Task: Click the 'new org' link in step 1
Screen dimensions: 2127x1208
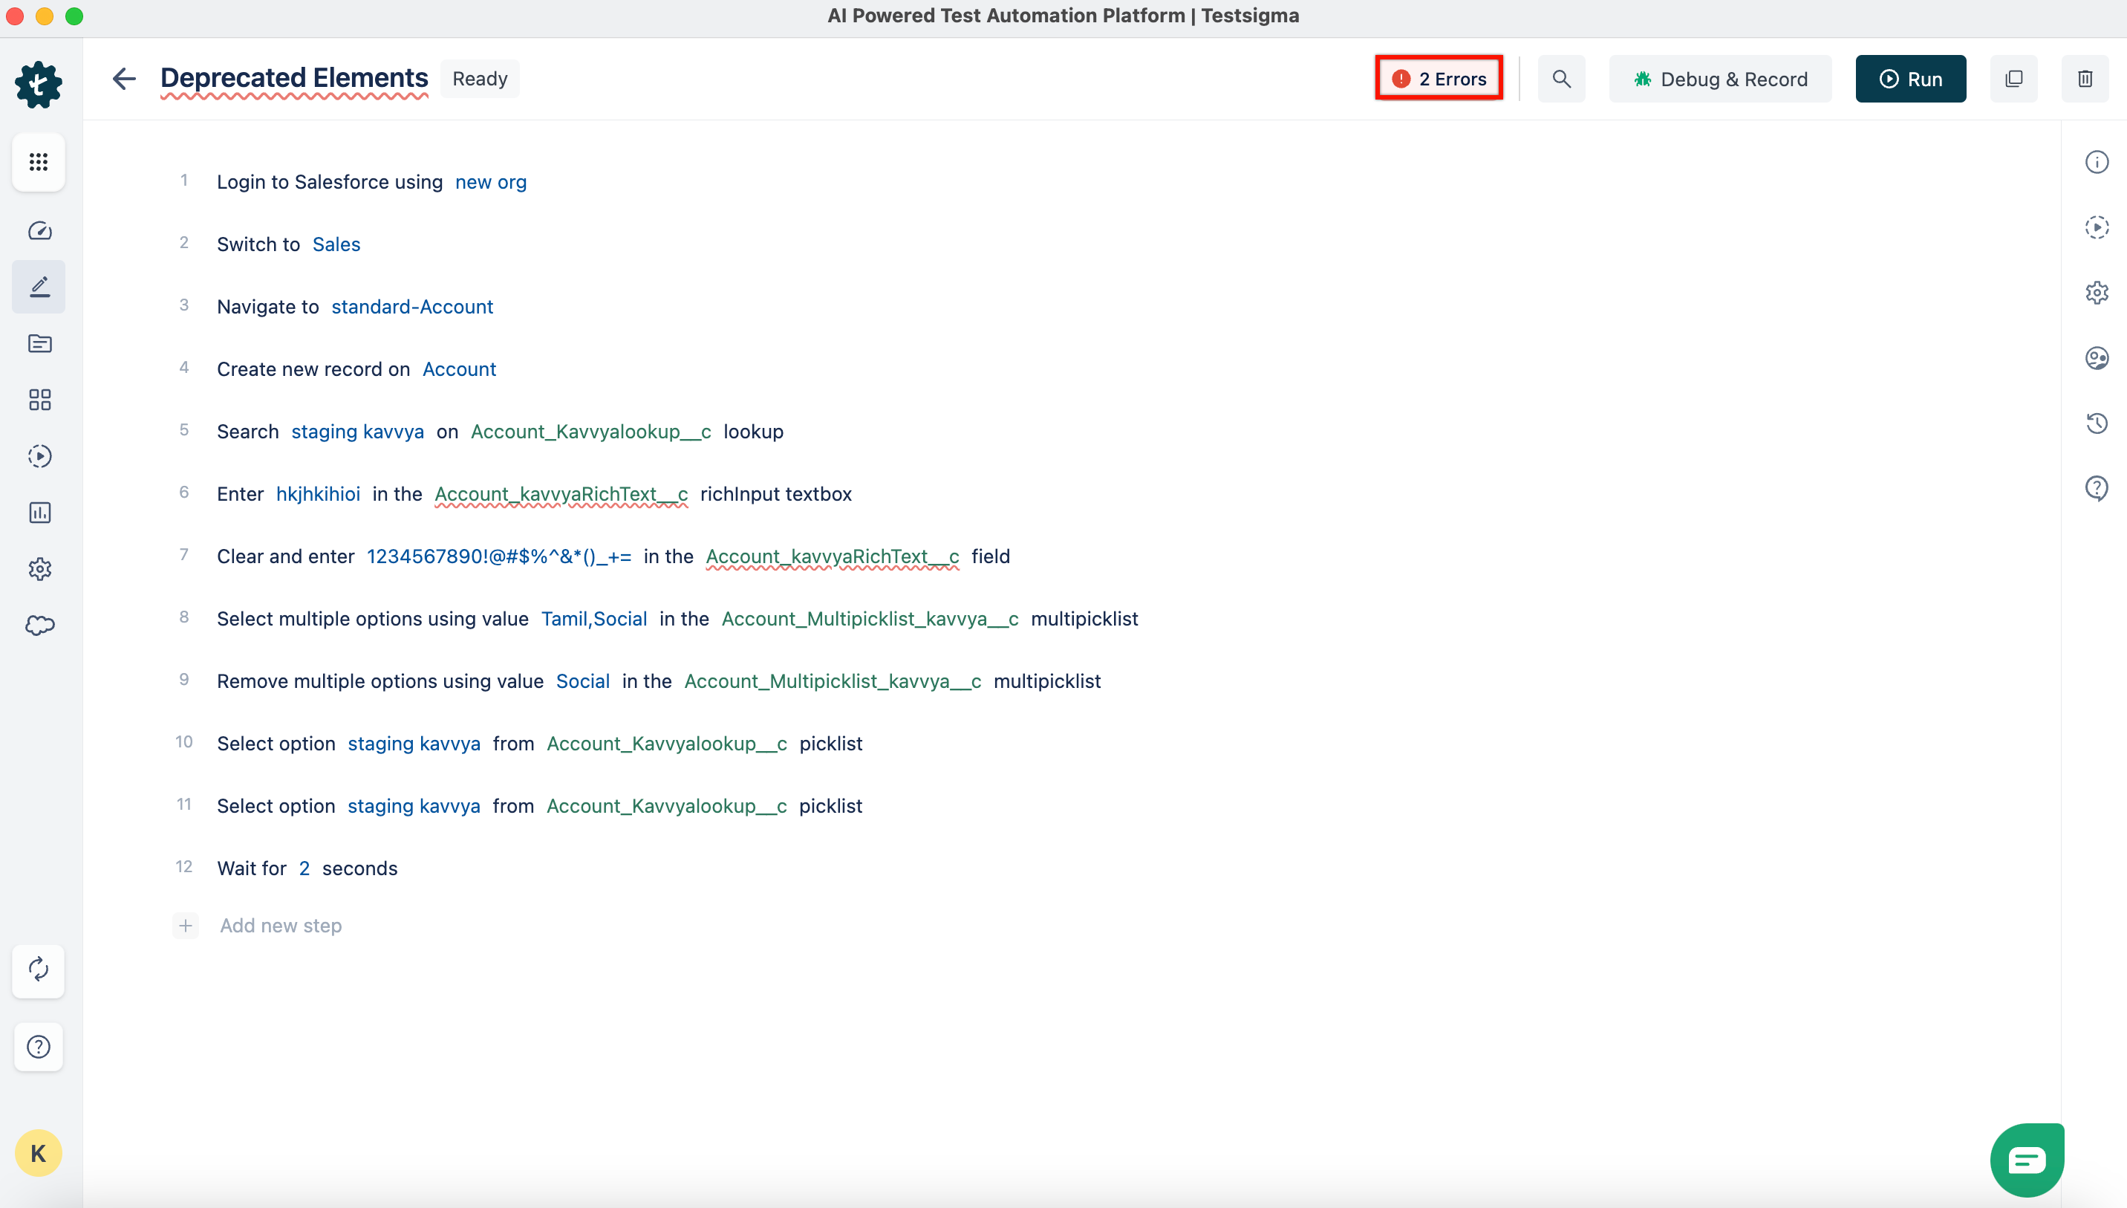Action: point(491,183)
